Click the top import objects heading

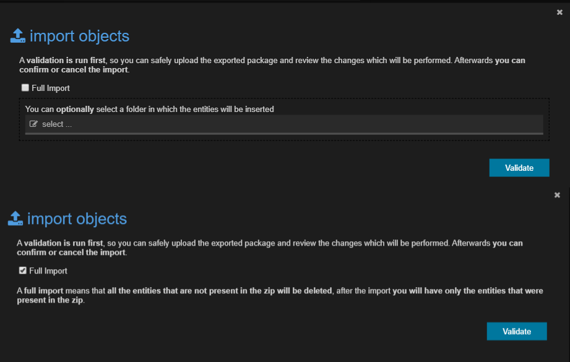(78, 36)
